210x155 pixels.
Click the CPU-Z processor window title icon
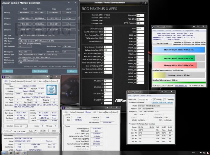click(4, 77)
